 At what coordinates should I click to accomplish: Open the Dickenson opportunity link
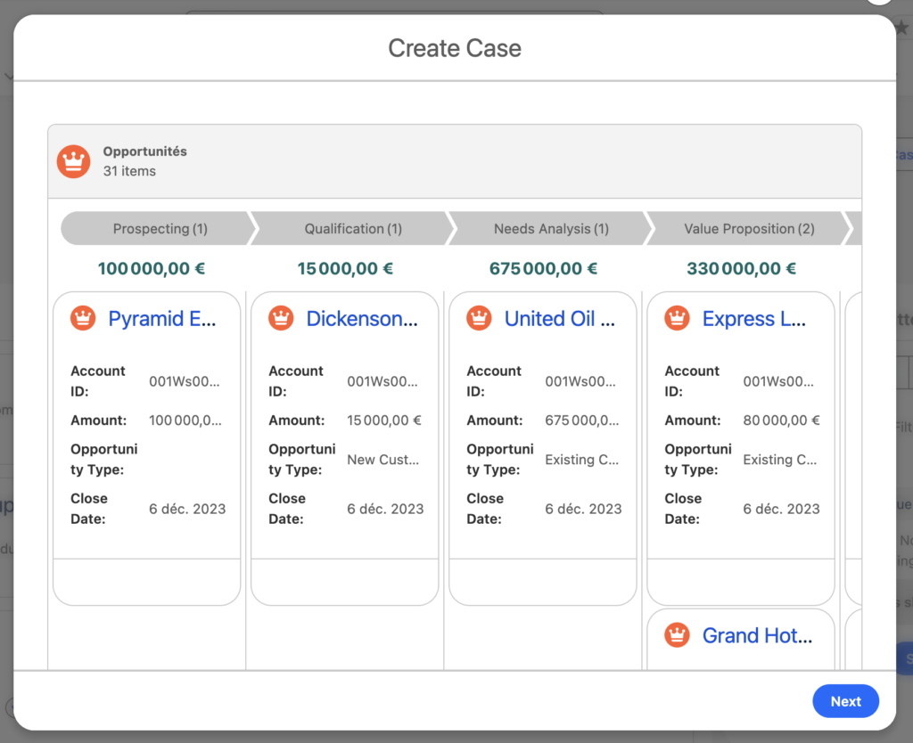pyautogui.click(x=360, y=318)
